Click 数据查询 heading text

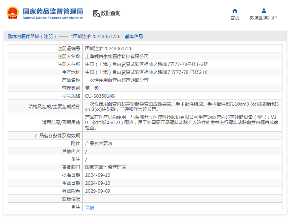[110, 13]
